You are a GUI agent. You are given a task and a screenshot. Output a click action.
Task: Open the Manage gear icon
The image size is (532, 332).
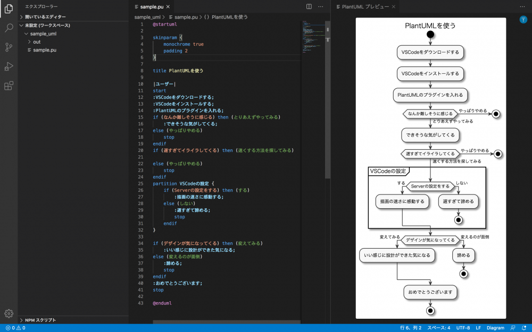point(9,314)
